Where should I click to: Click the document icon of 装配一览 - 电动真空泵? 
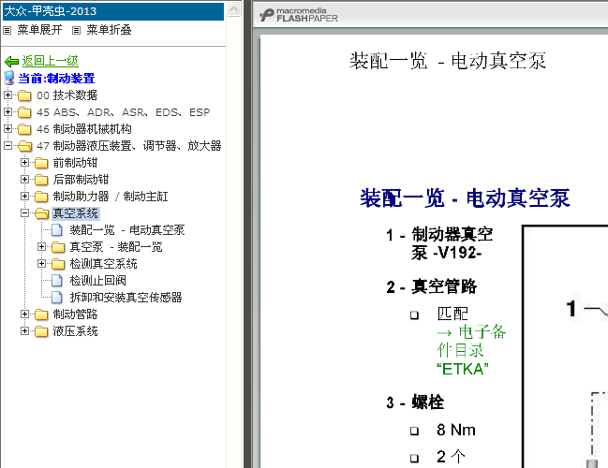(56, 230)
